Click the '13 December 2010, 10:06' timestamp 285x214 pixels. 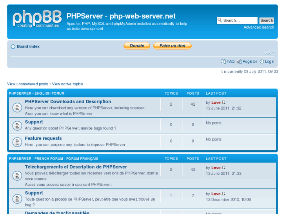[x=228, y=199]
